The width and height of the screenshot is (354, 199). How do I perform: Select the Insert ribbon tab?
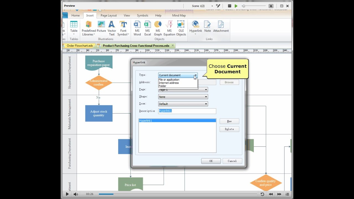tap(90, 15)
